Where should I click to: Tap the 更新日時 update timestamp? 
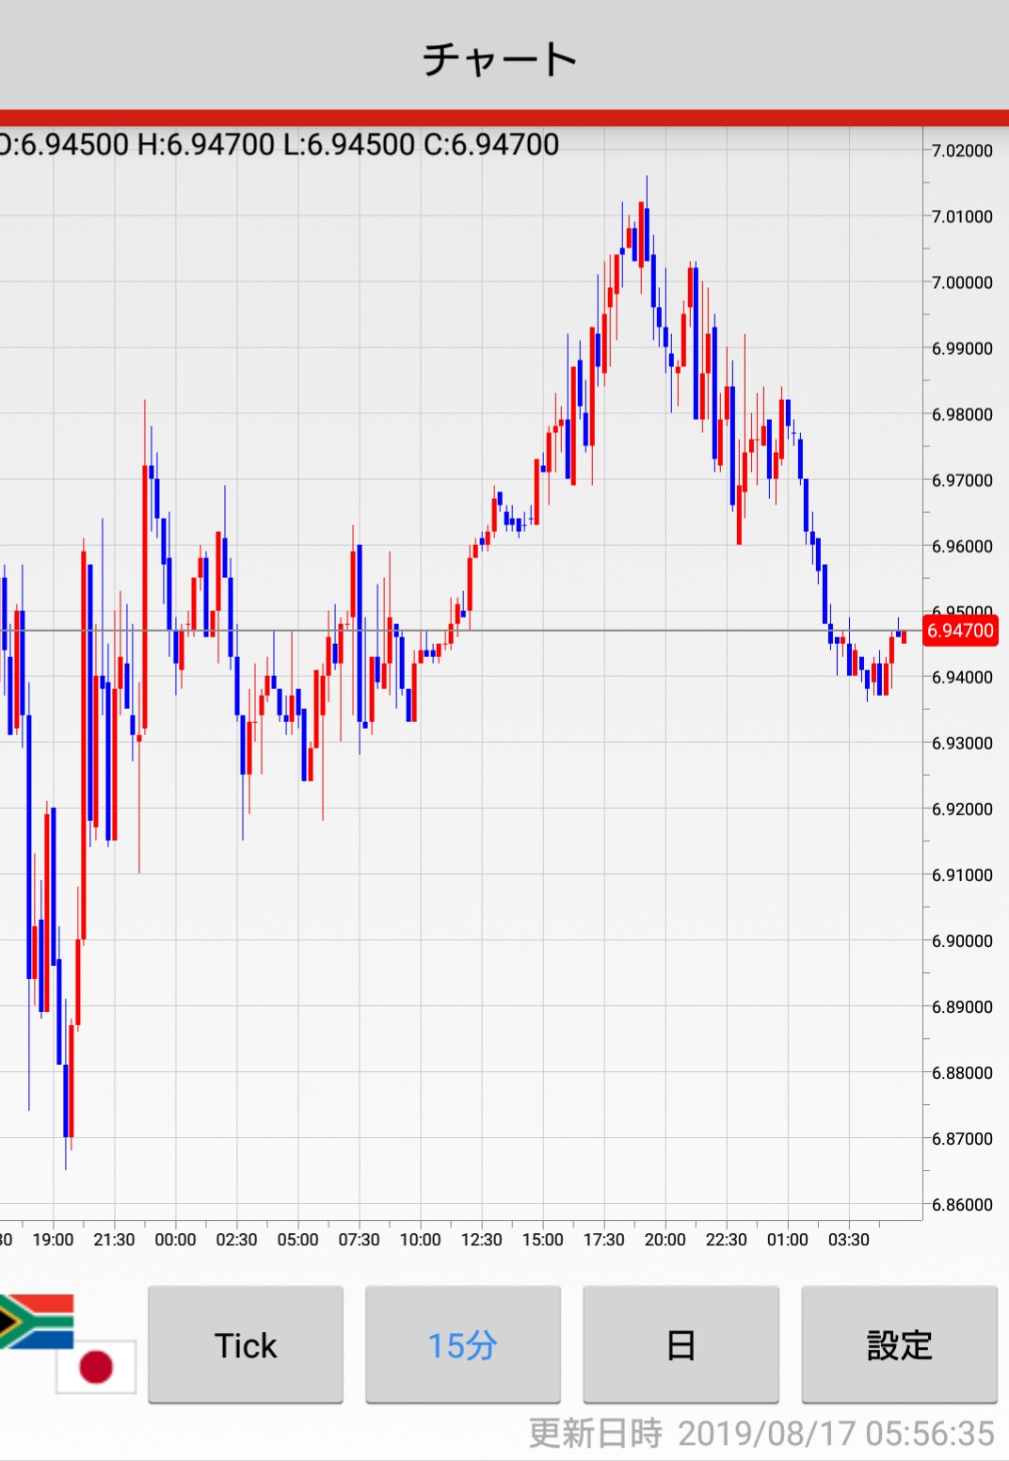[x=761, y=1433]
